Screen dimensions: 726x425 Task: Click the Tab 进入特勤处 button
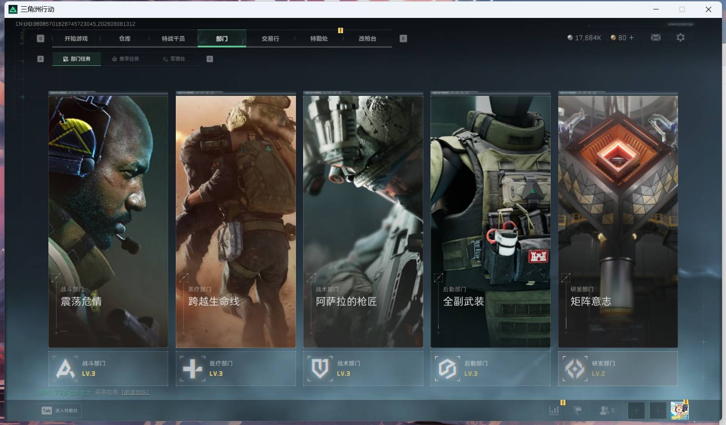(60, 410)
